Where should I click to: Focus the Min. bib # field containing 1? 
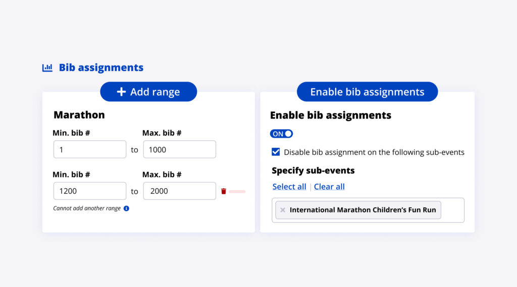89,149
